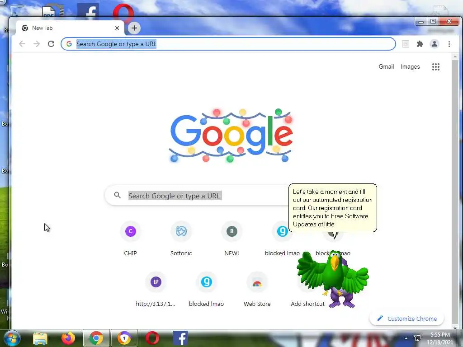
Task: Open the Google apps grid
Action: click(436, 67)
